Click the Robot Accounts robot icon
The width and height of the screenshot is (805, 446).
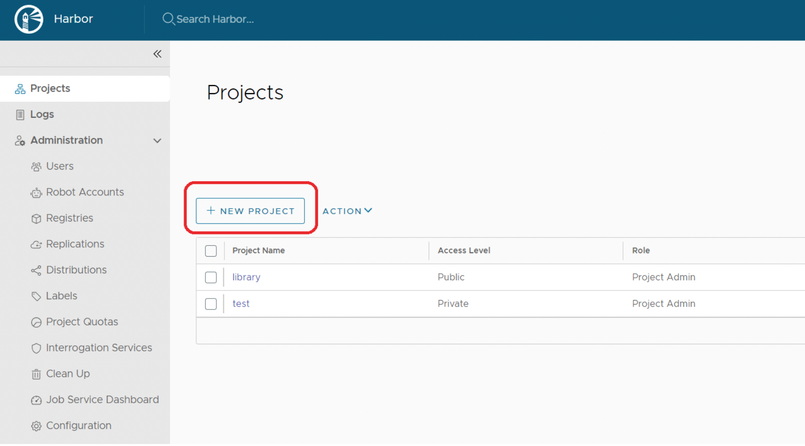click(36, 193)
